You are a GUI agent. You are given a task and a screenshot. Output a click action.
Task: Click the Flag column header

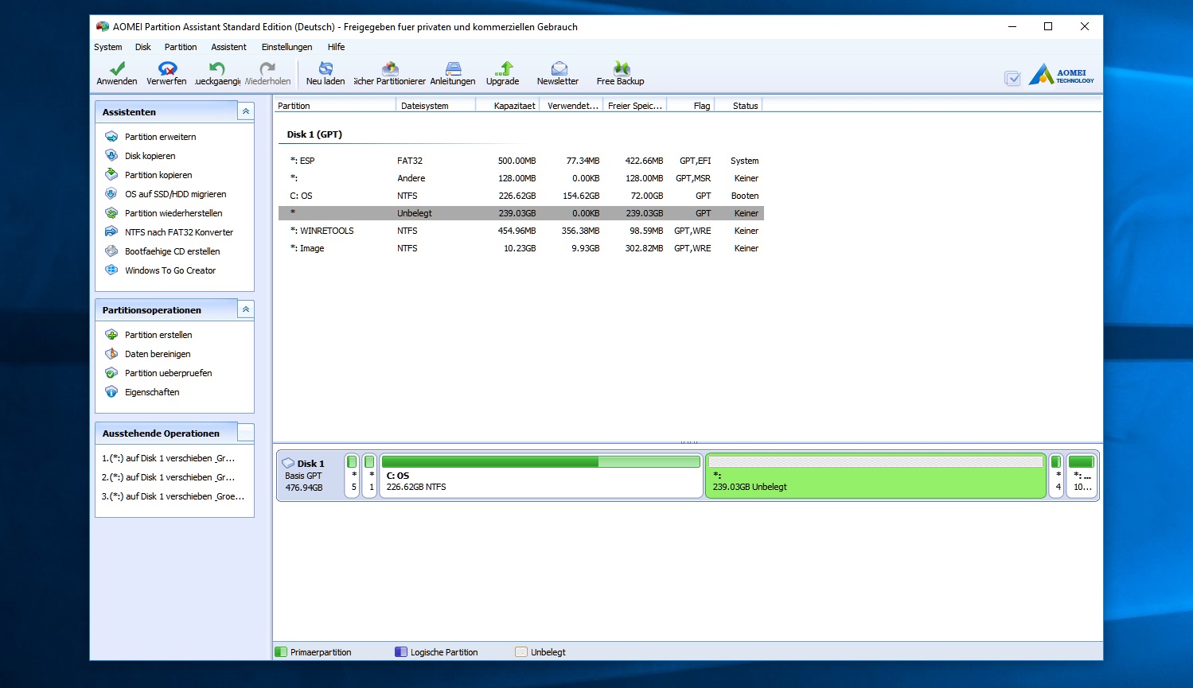pos(690,105)
